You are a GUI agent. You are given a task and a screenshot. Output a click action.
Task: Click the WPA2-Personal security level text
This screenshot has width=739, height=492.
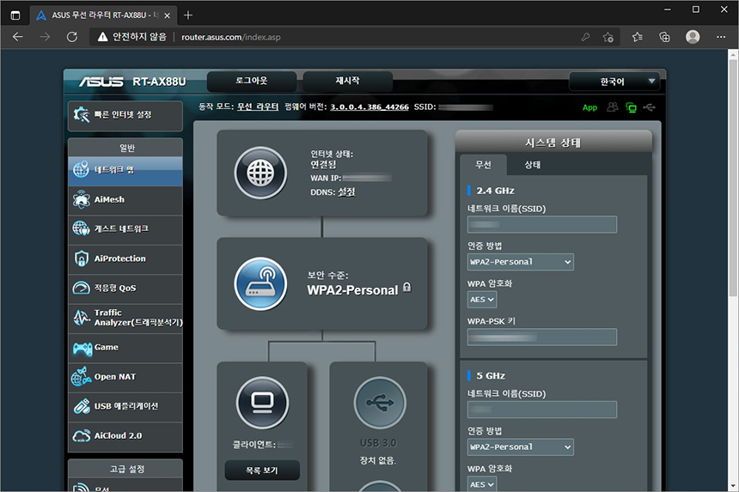tap(352, 290)
